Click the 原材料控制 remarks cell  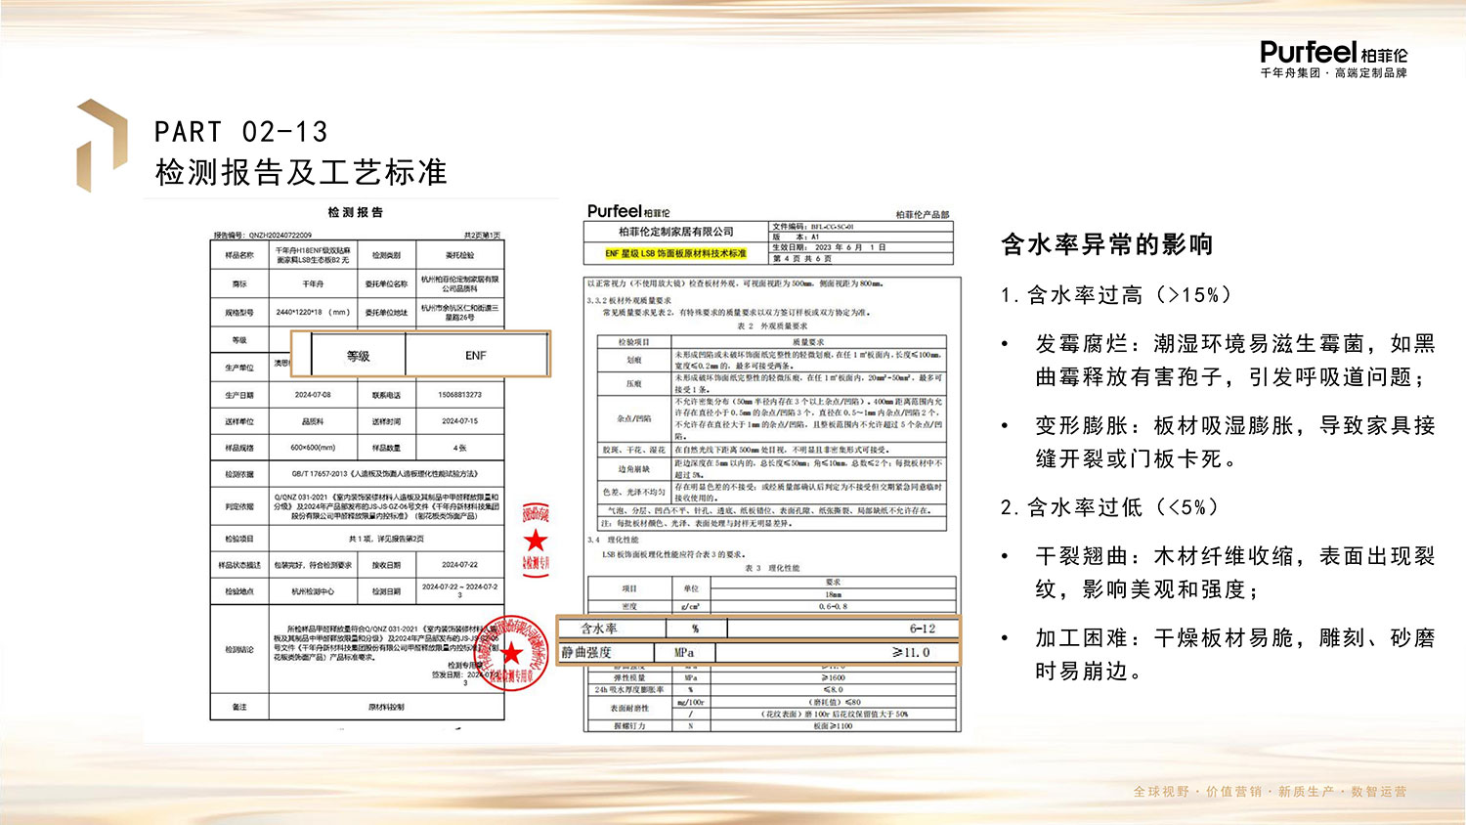click(x=386, y=707)
